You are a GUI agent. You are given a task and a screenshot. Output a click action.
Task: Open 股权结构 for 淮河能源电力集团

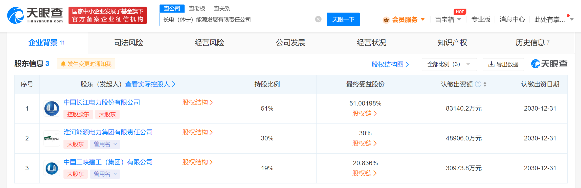tap(197, 132)
